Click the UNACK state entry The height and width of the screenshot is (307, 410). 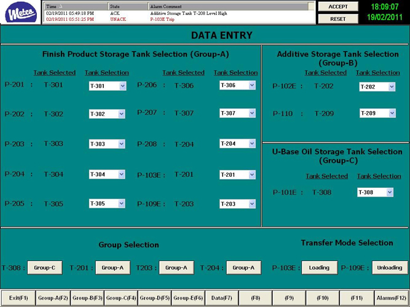click(118, 19)
